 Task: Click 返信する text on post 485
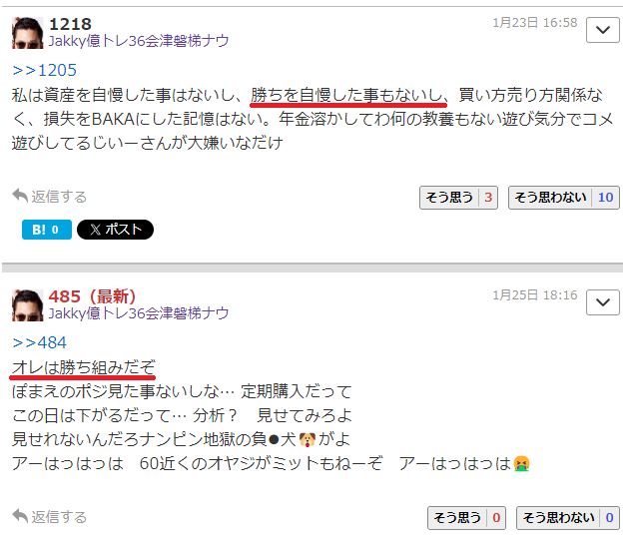pos(59,517)
